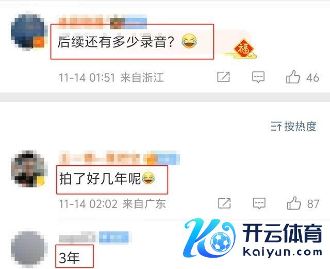Open the 按热度 sort option

pos(293,126)
